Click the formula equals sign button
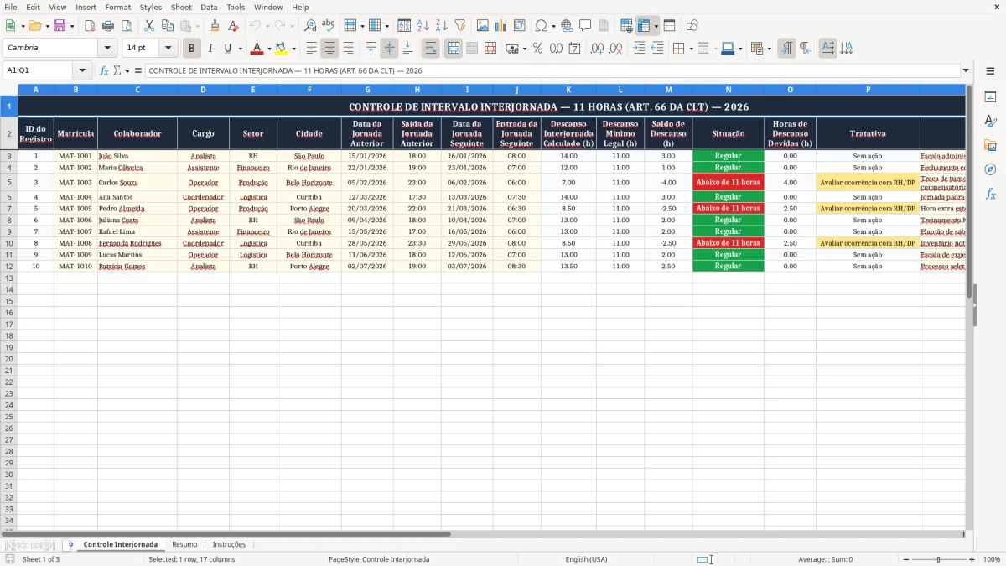Screen dimensions: 1006x566 tap(138, 70)
